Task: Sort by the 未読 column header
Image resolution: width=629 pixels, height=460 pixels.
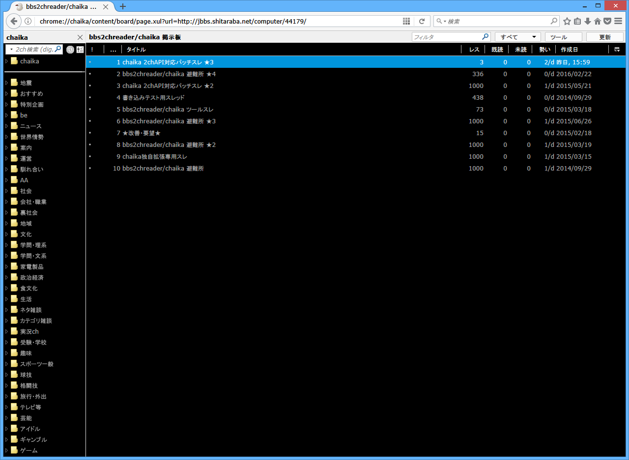Action: (520, 49)
